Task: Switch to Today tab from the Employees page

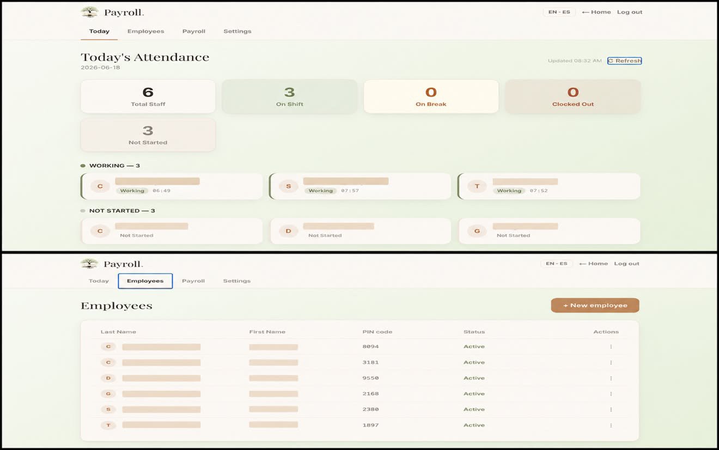Action: [x=99, y=281]
